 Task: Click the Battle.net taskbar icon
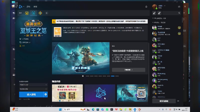(x=135, y=110)
